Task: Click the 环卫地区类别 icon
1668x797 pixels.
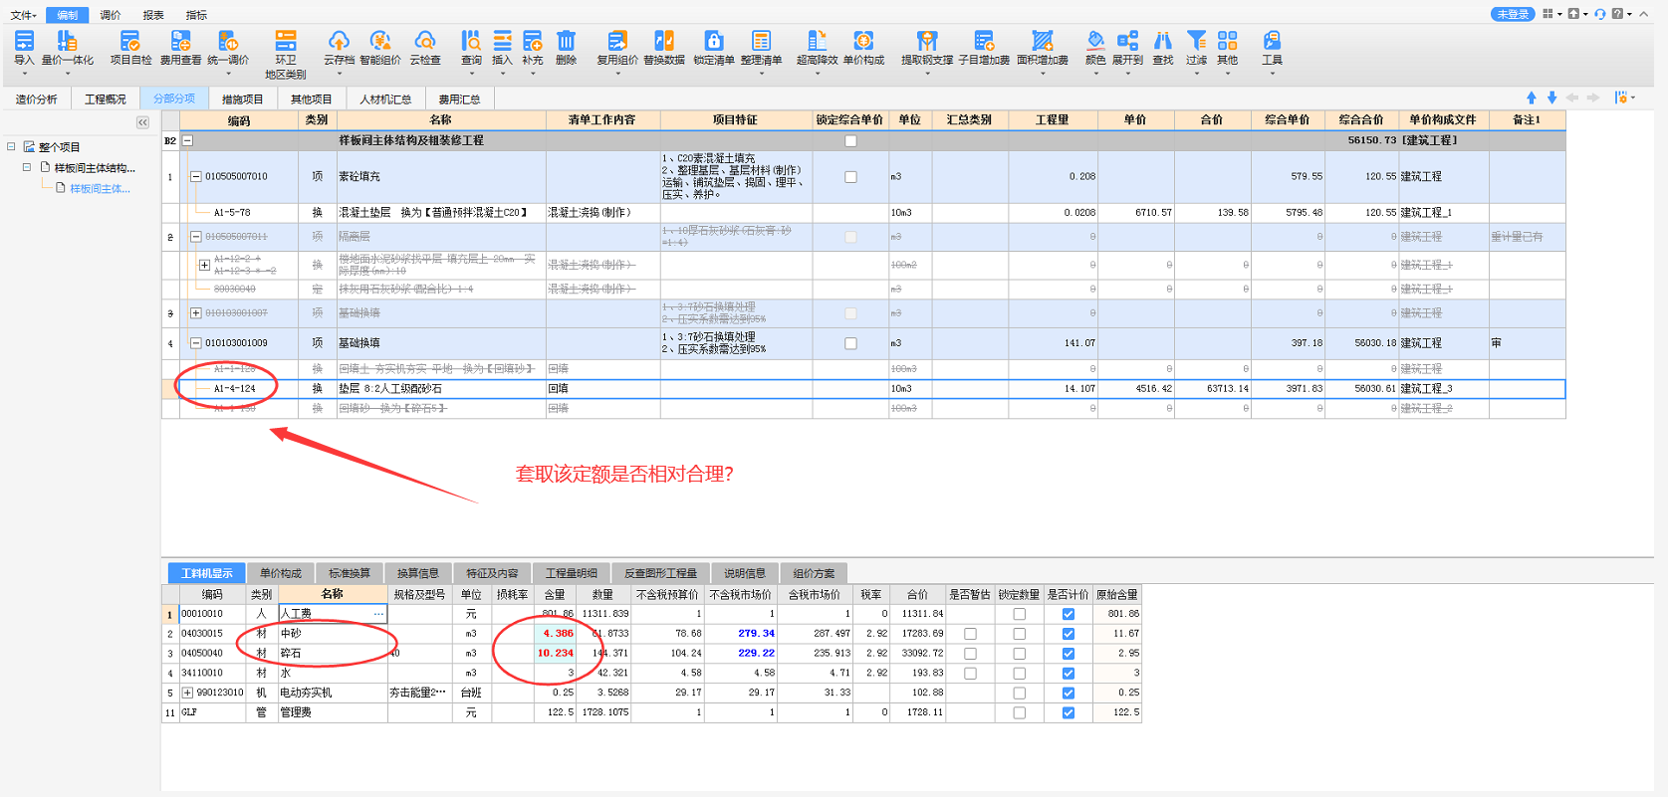Action: 286,41
